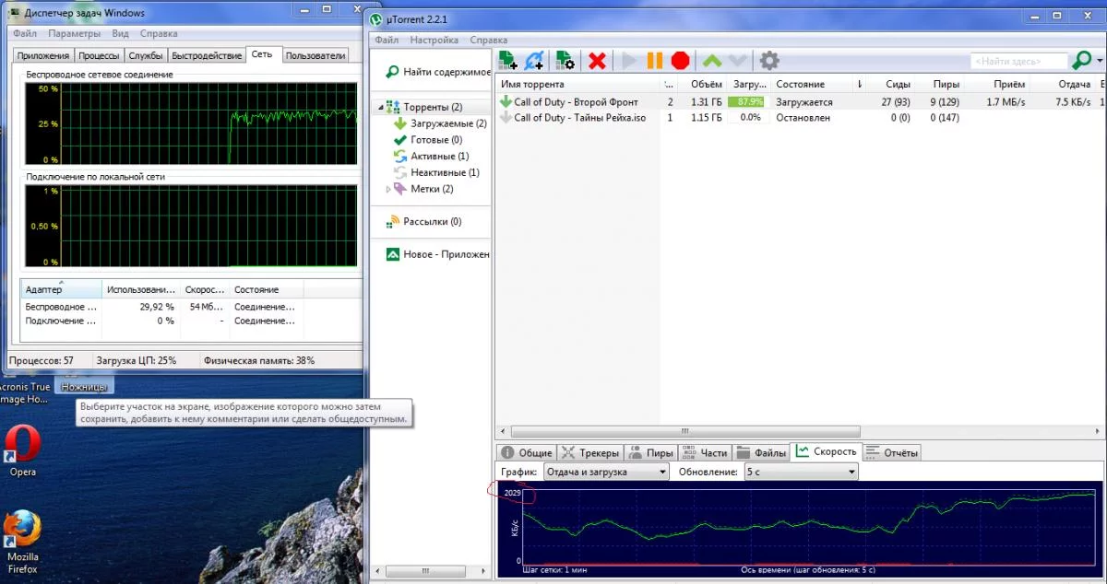Viewport: 1107px width, 584px height.
Task: Click the Найти содержимое sidebar link
Action: tap(446, 72)
